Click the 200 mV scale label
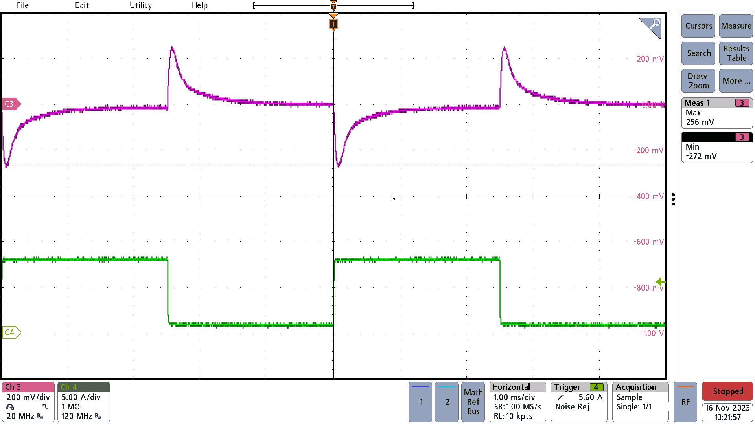 coord(650,59)
